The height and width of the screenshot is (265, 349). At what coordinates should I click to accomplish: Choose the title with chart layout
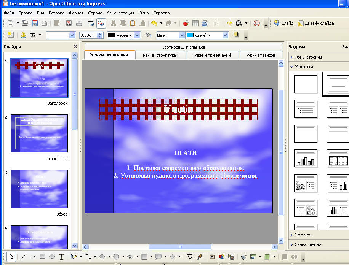[306, 159]
